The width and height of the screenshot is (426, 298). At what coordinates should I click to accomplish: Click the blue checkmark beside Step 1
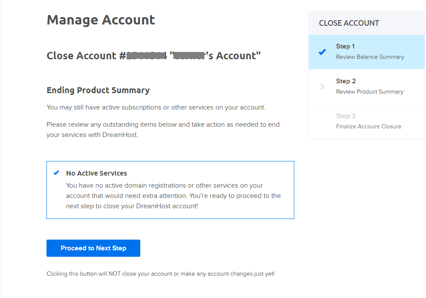pos(322,52)
